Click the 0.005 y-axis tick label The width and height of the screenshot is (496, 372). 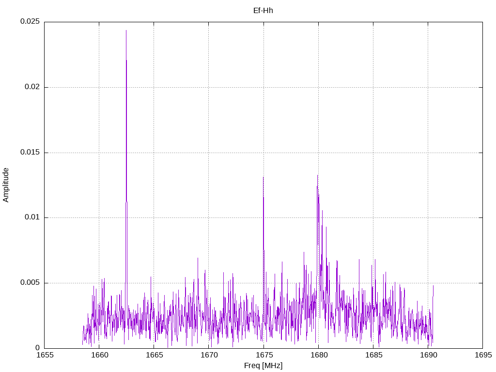pyautogui.click(x=30, y=282)
